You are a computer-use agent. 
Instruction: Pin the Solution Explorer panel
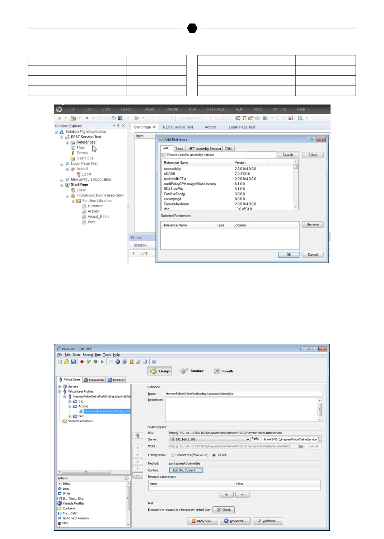(118, 126)
